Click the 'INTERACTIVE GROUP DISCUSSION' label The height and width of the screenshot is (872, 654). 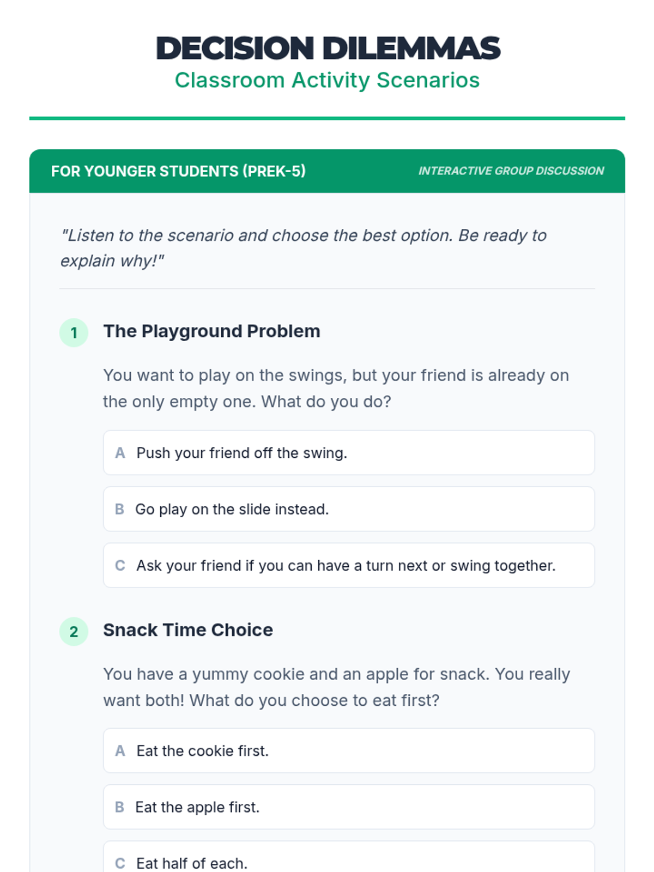point(511,171)
